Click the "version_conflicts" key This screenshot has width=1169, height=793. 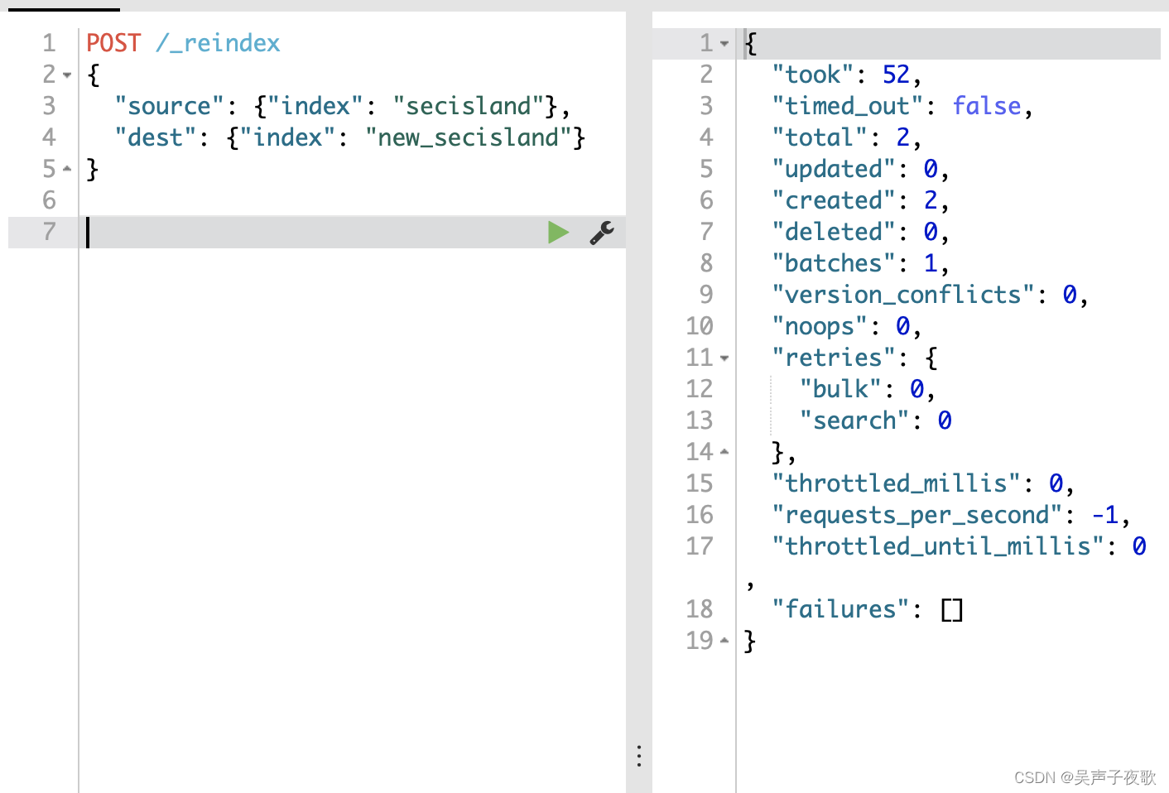tap(903, 295)
